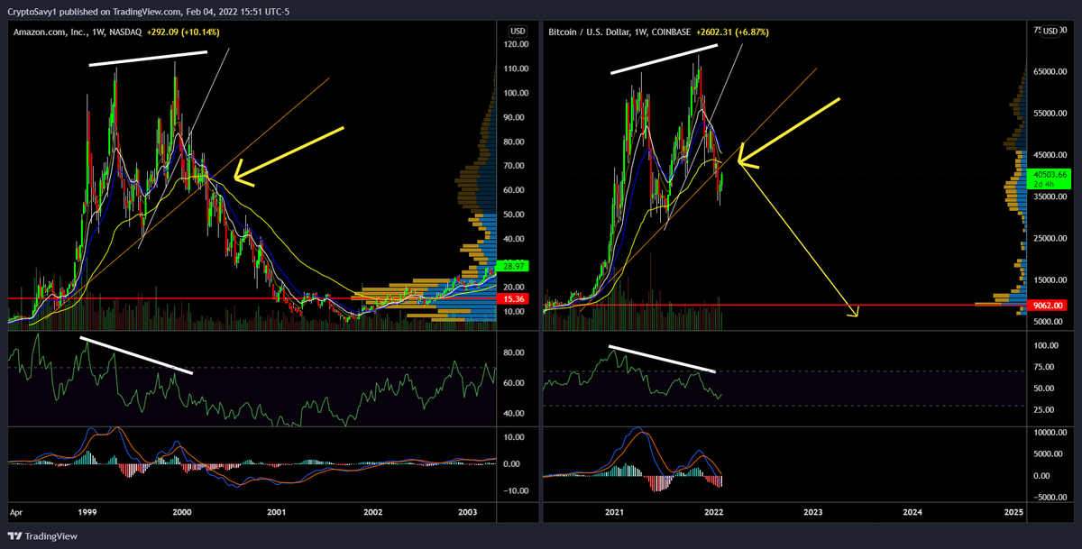Click 80.00 on the Amazon RSI axis

515,352
